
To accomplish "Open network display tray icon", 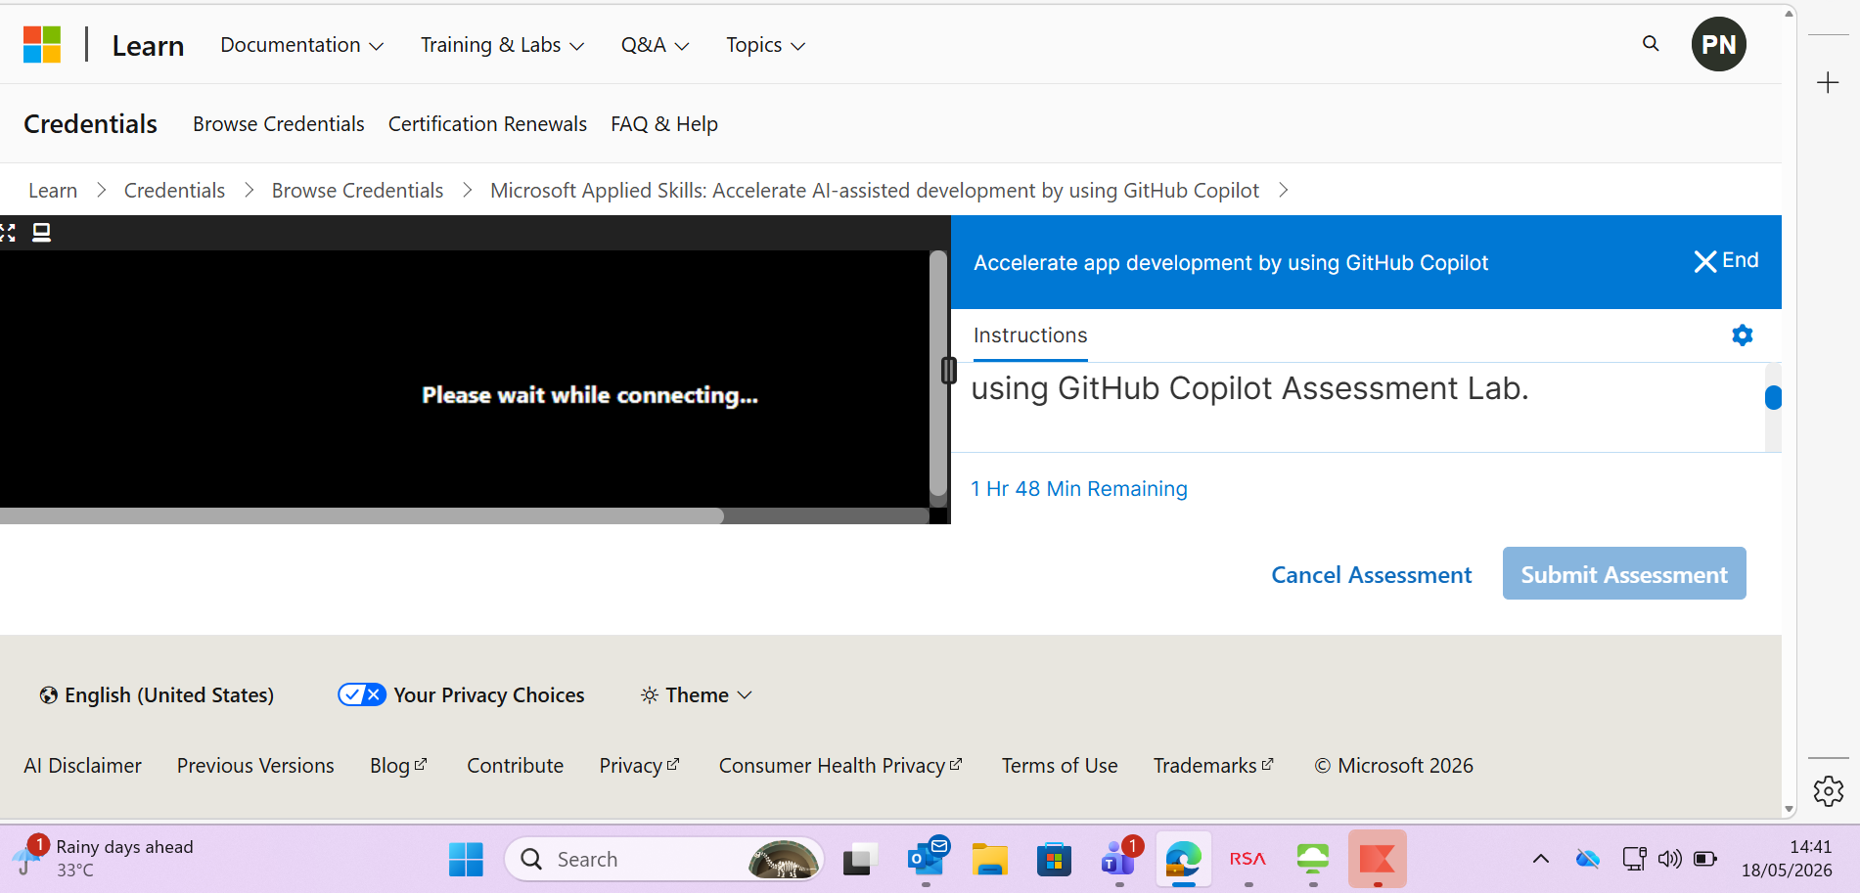I will point(1633,859).
